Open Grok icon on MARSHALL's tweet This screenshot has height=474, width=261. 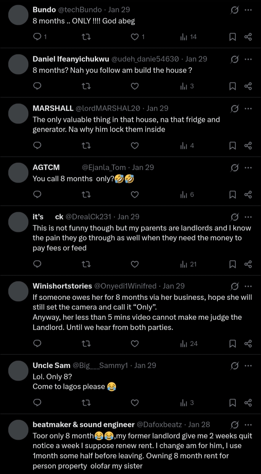pos(235,108)
